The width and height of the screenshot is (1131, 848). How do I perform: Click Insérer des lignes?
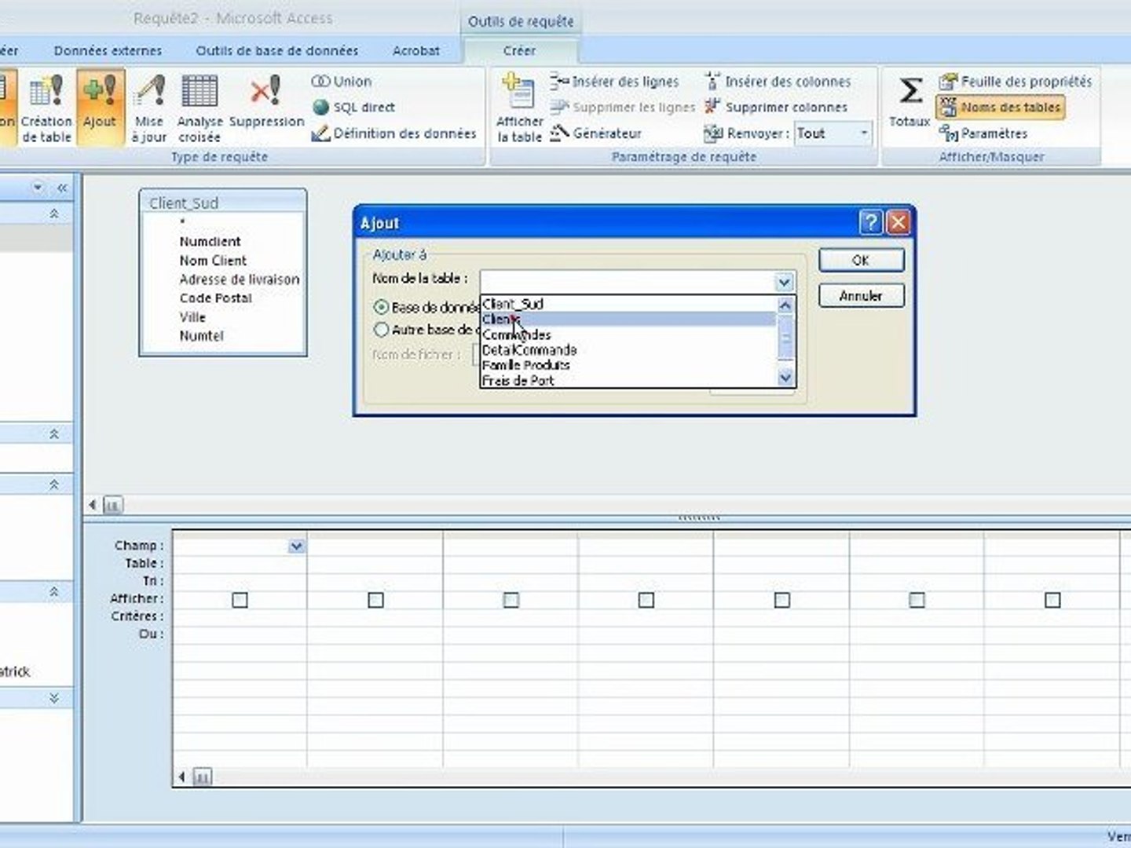tap(614, 82)
